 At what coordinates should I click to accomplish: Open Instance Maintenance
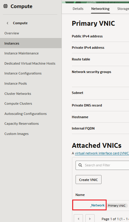[21, 53]
